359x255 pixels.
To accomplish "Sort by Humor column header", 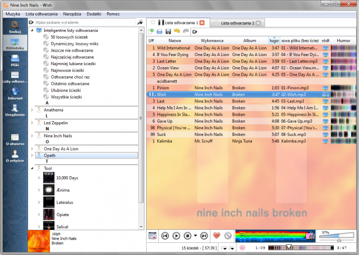I will coord(343,40).
